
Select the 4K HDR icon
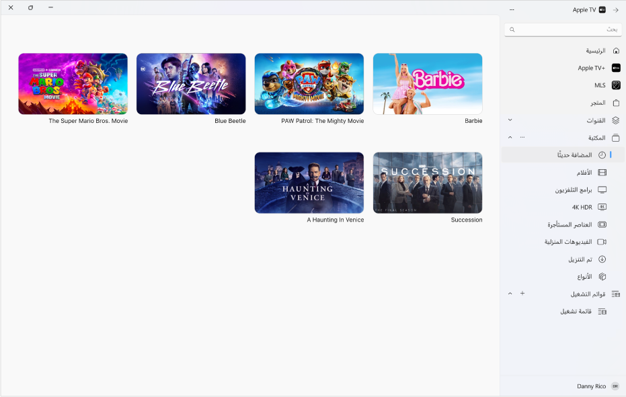click(602, 207)
